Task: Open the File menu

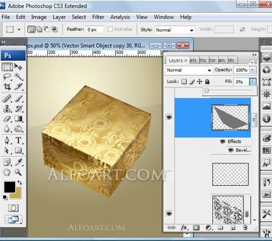Action: pyautogui.click(x=5, y=17)
